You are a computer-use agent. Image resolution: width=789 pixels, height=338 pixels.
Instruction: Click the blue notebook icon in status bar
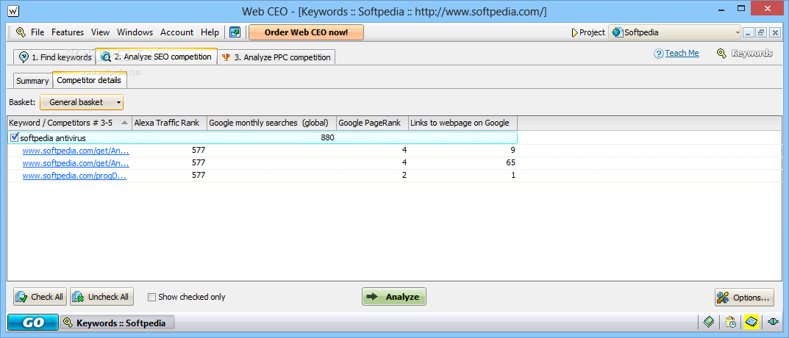tap(709, 322)
